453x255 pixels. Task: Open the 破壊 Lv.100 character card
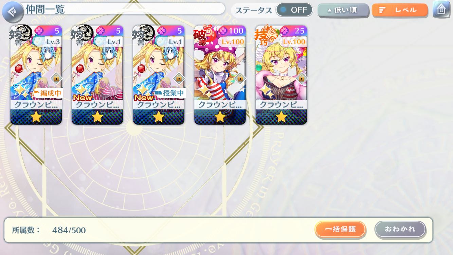[220, 75]
